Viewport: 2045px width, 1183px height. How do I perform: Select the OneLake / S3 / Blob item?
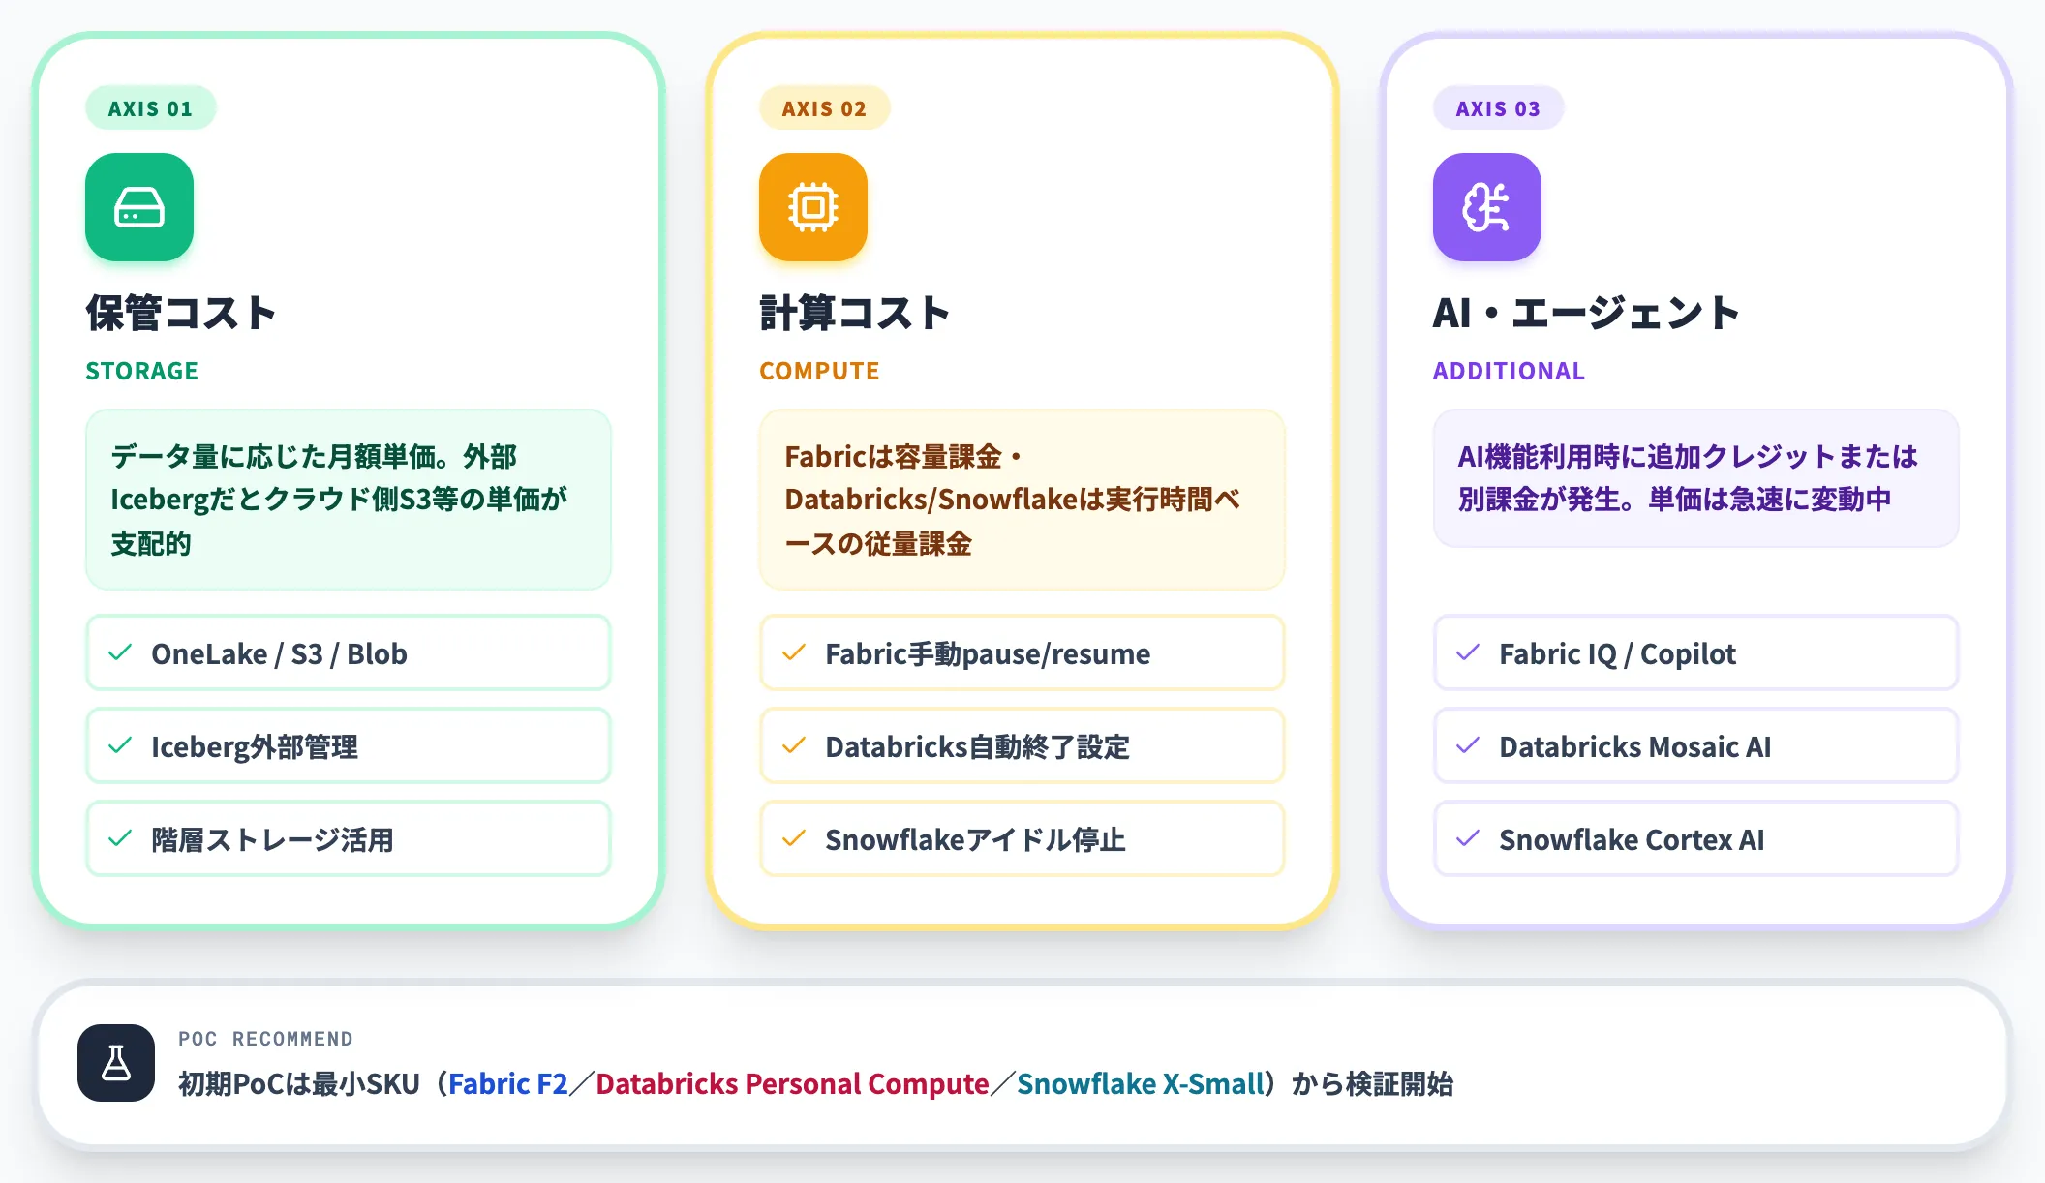349,652
